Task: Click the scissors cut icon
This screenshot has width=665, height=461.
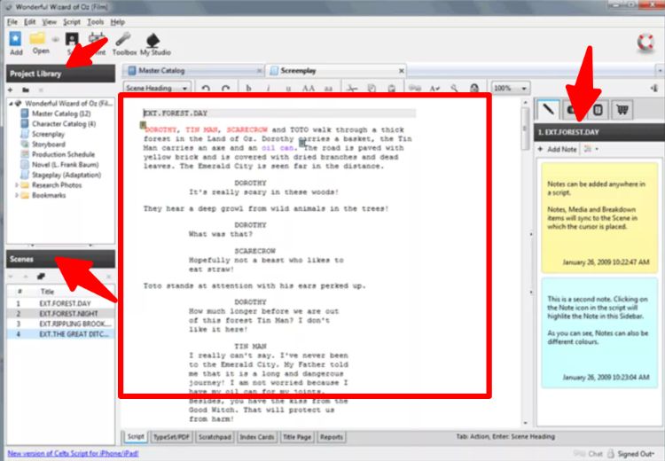Action: tap(352, 89)
